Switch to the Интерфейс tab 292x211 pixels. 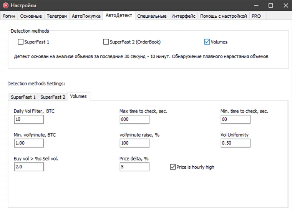point(183,16)
